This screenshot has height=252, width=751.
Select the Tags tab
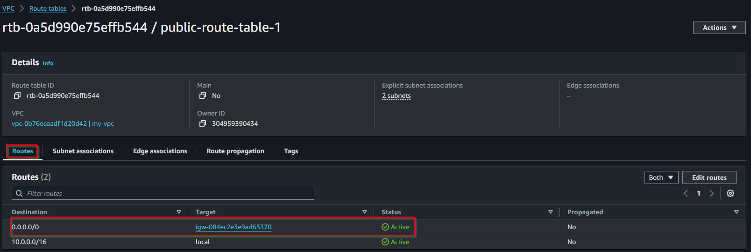[x=291, y=151]
